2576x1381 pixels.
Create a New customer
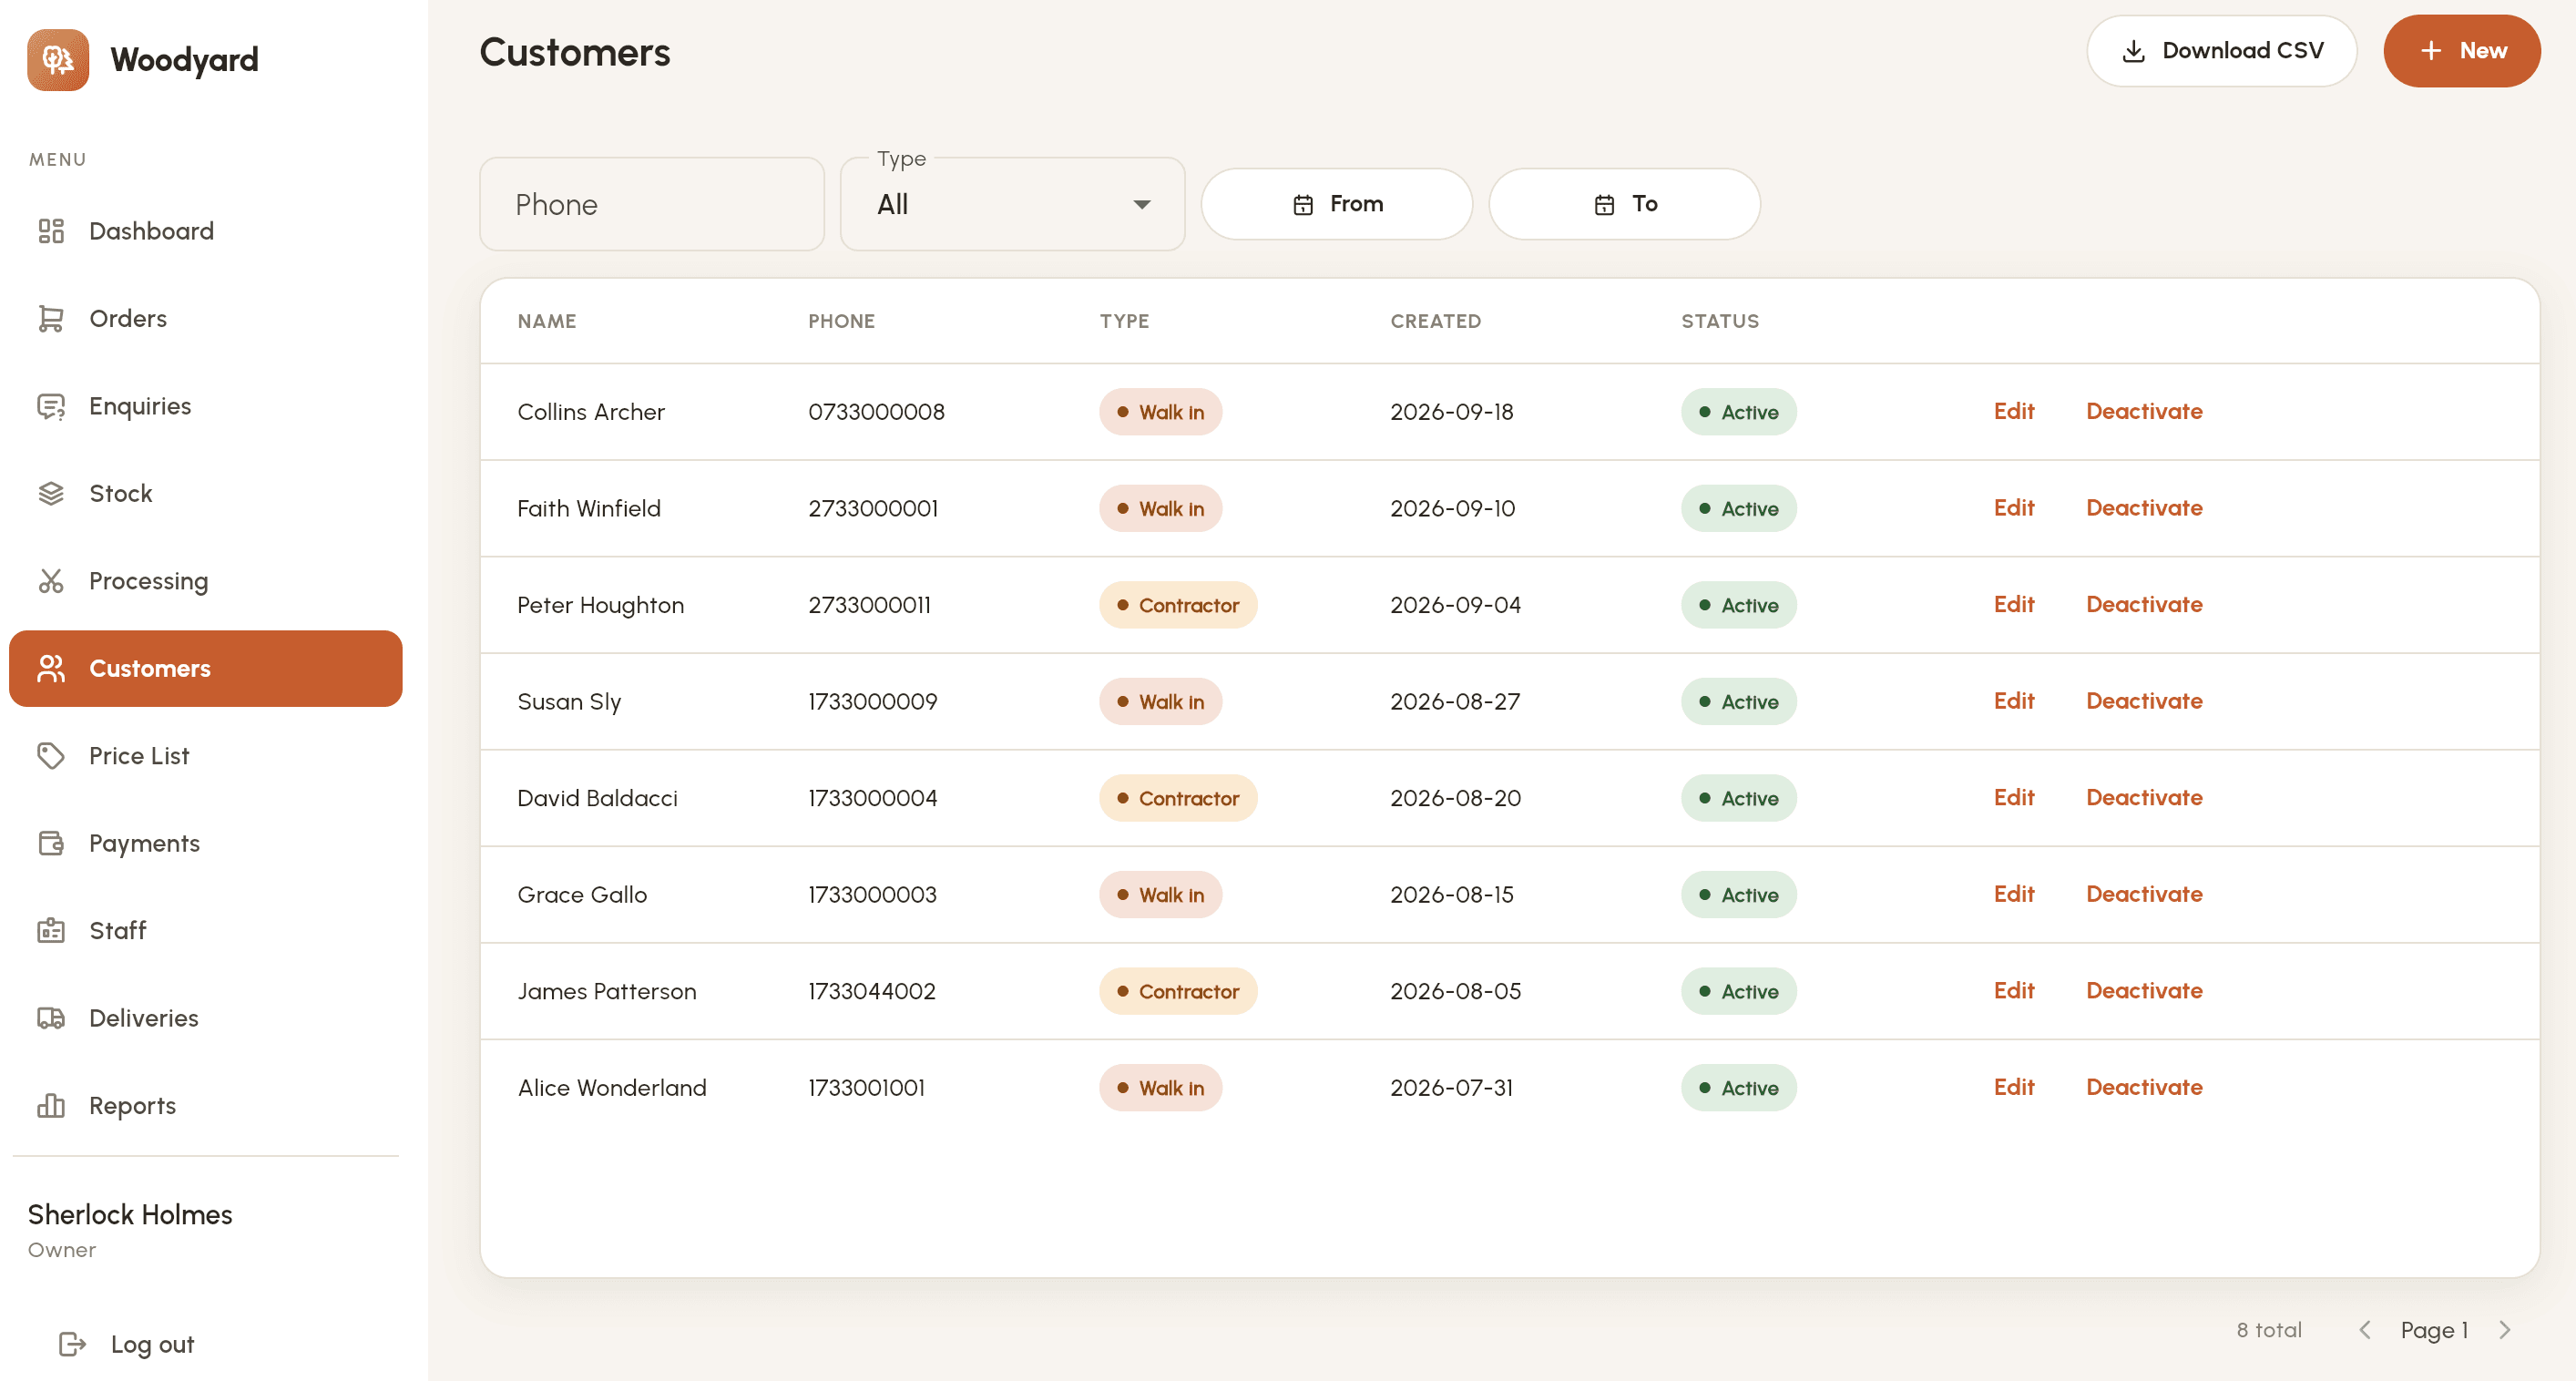tap(2461, 51)
